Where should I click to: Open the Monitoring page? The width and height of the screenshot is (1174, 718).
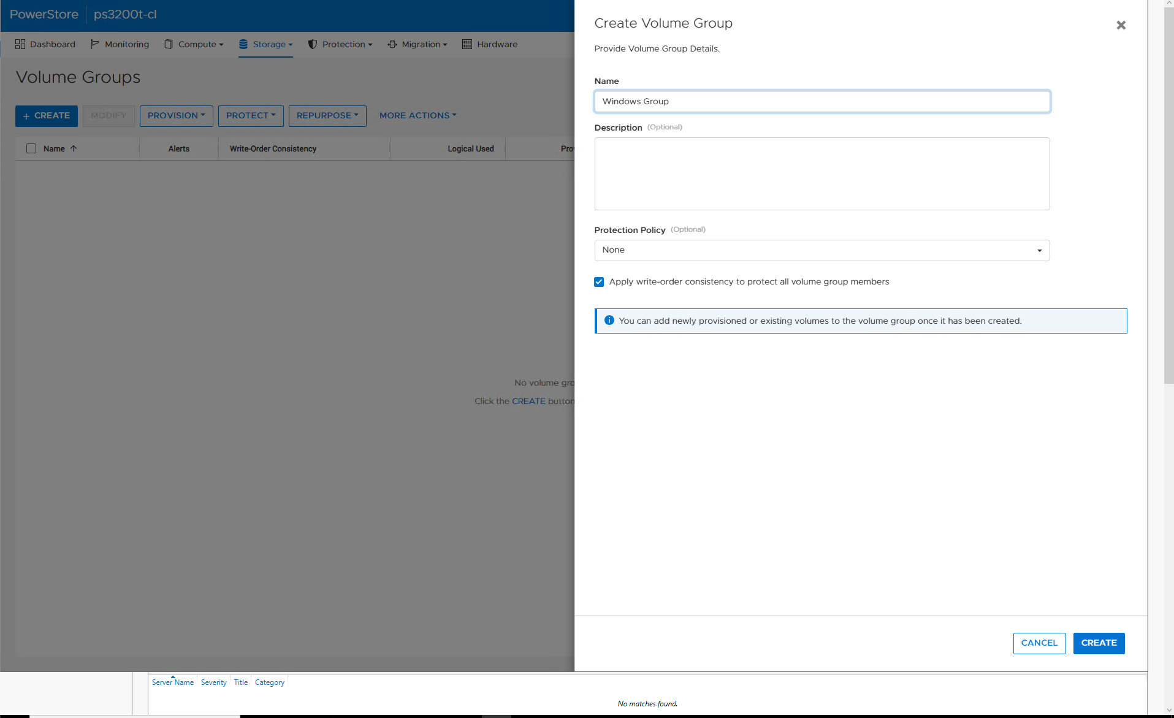click(x=120, y=44)
